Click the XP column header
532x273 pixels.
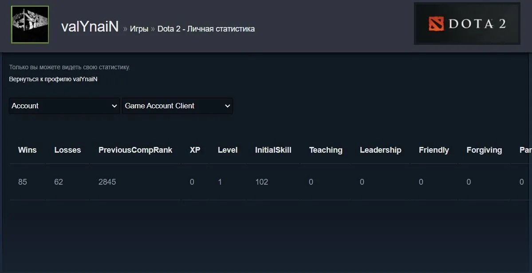click(x=195, y=150)
